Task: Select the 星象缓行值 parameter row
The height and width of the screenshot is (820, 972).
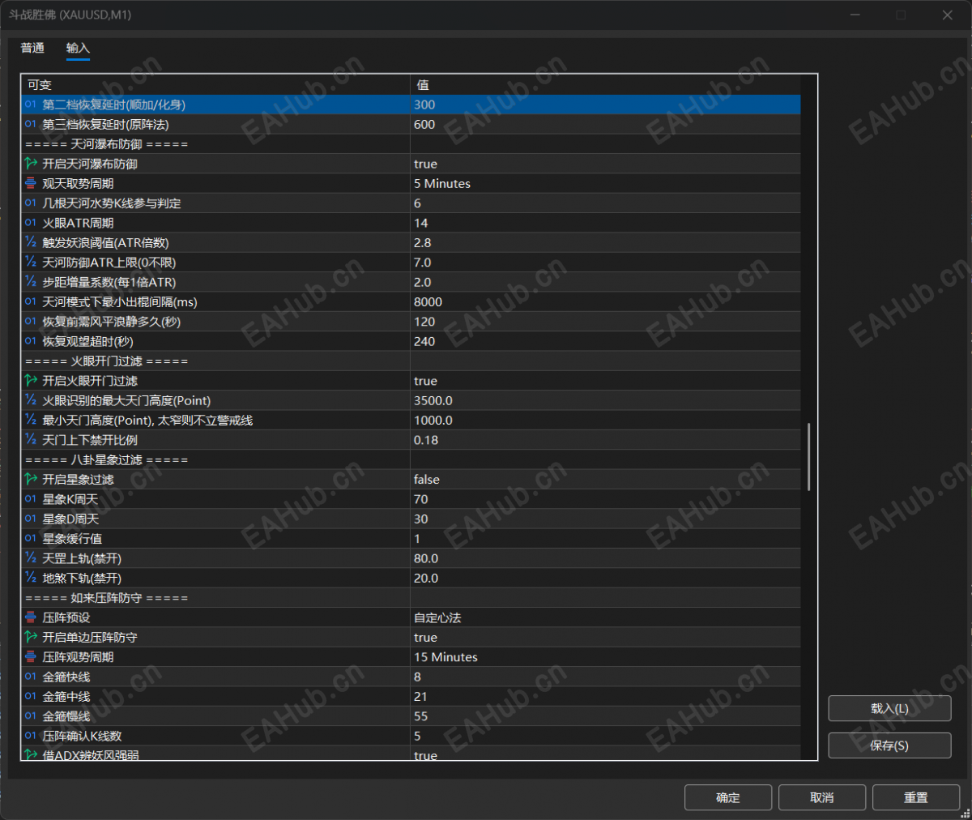Action: pos(411,539)
